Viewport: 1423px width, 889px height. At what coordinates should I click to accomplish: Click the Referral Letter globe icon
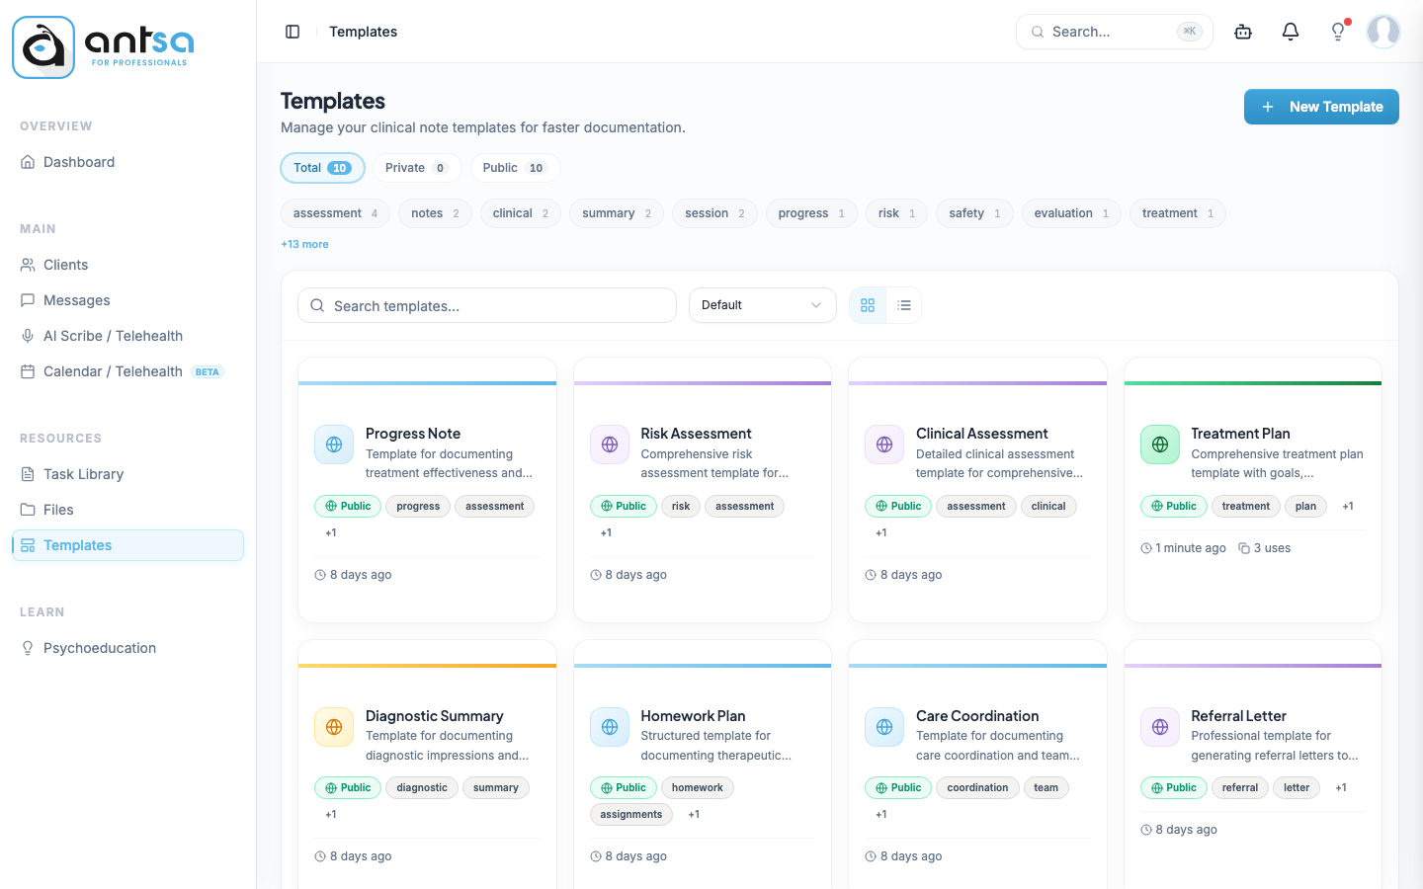pos(1160,727)
